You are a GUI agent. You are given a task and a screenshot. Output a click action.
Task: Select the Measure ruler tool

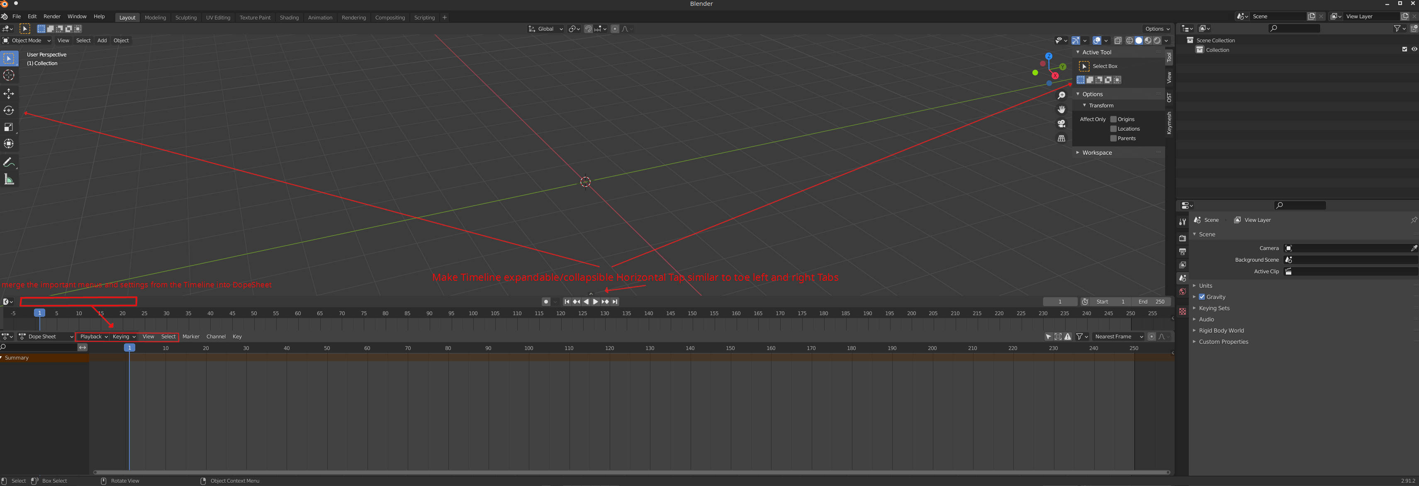(x=9, y=180)
